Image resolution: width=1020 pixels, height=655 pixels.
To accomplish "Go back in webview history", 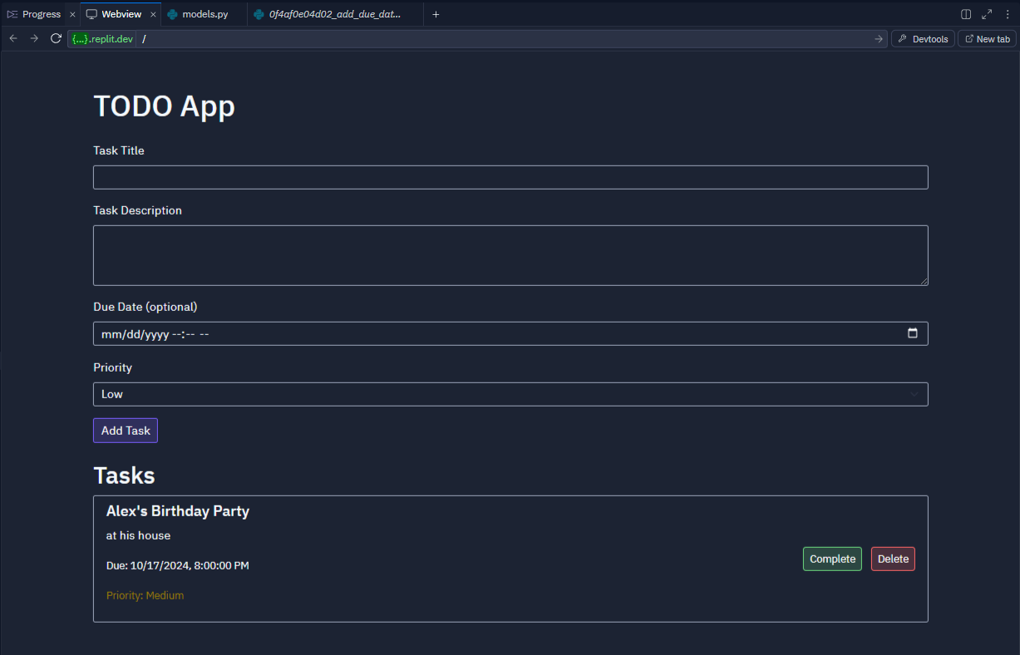I will [13, 39].
